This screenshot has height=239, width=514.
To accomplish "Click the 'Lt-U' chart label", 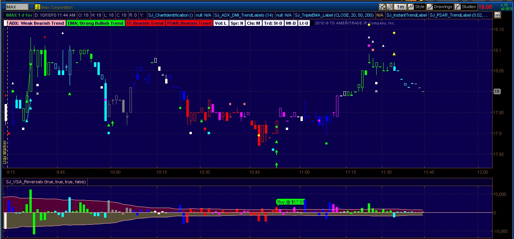I will (304, 23).
